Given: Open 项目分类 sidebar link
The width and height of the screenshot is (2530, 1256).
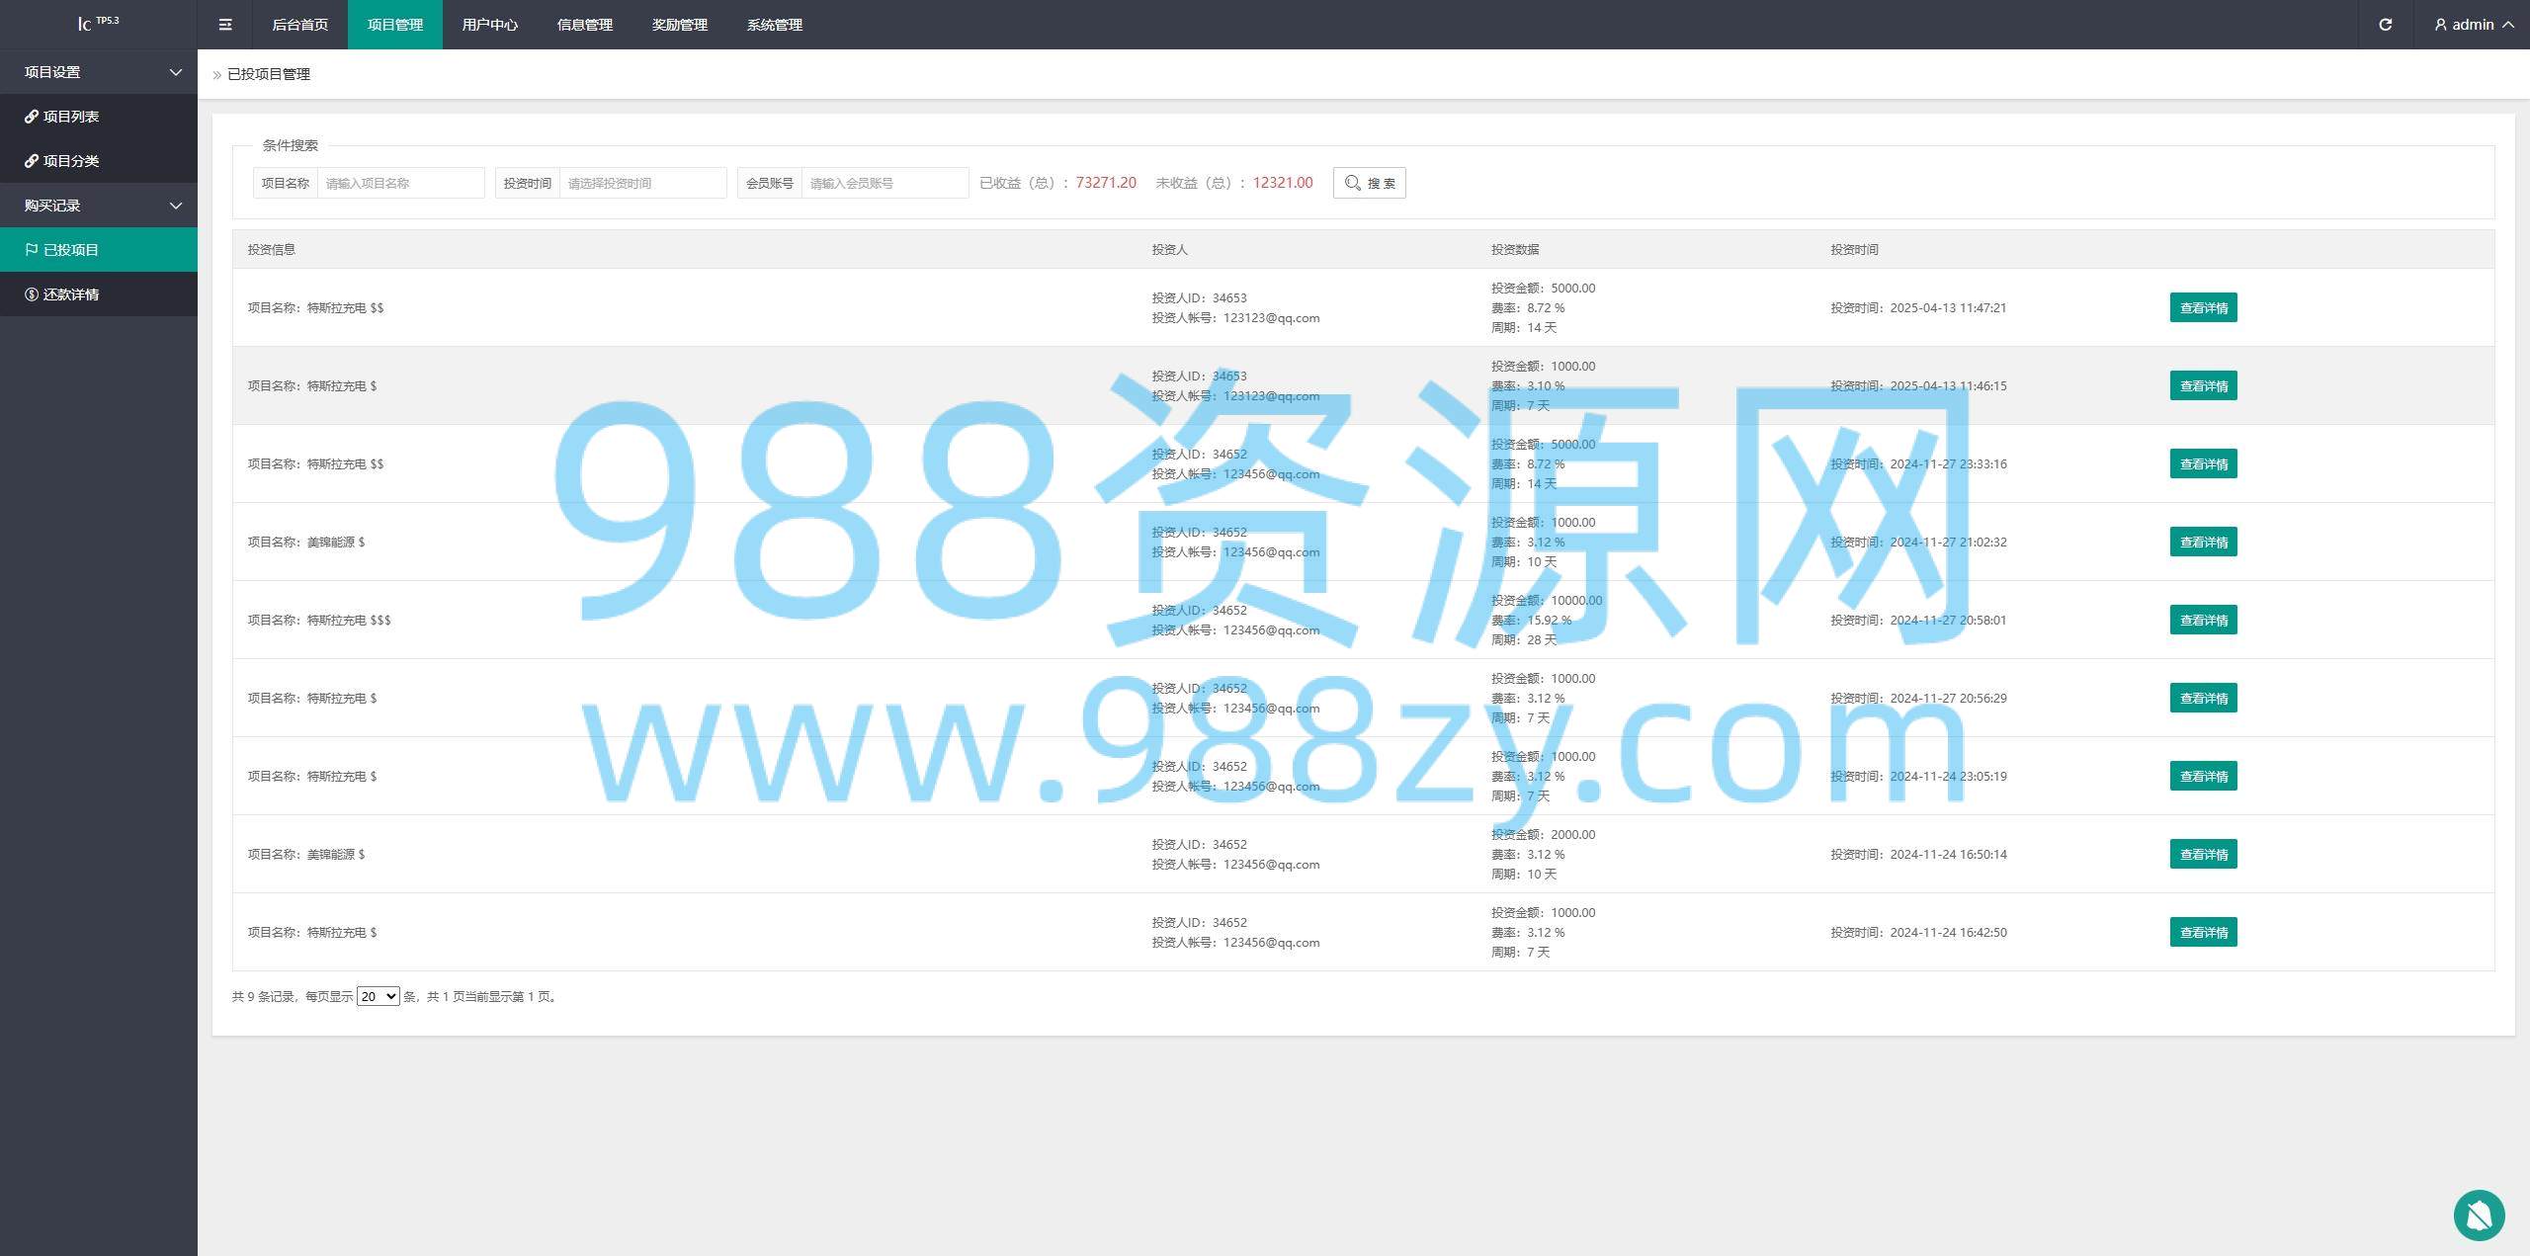Looking at the screenshot, I should pyautogui.click(x=71, y=161).
